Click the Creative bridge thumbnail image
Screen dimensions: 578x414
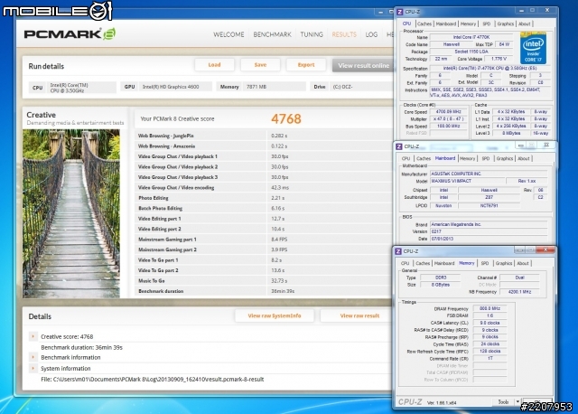coord(71,213)
